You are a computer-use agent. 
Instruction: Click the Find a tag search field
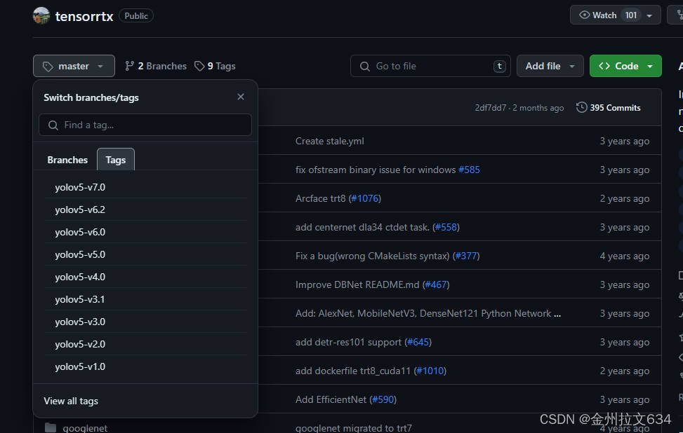145,125
